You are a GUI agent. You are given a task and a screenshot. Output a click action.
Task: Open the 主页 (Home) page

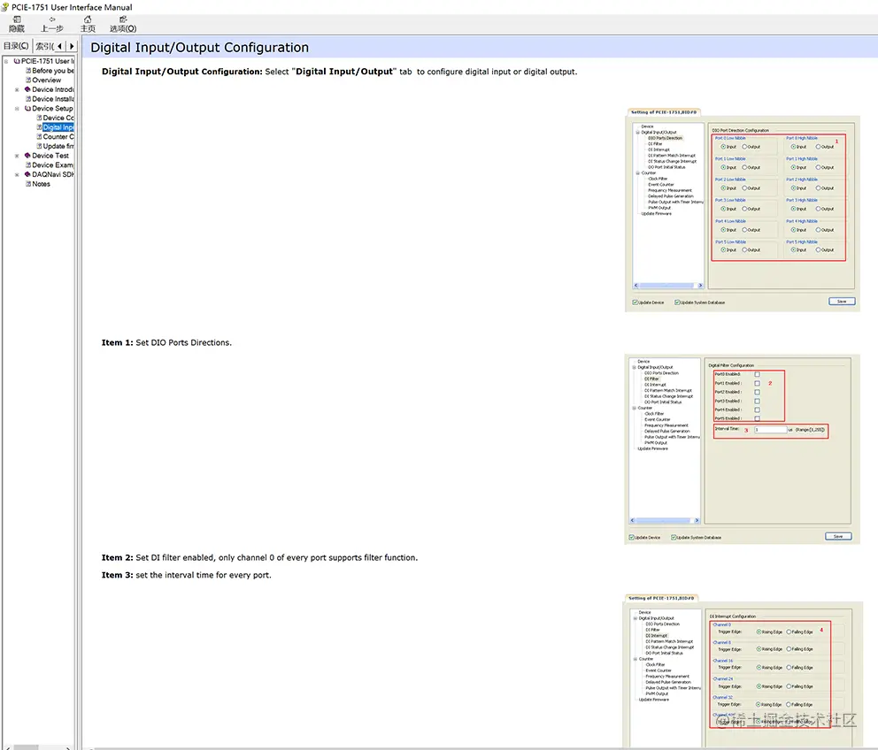click(x=88, y=24)
